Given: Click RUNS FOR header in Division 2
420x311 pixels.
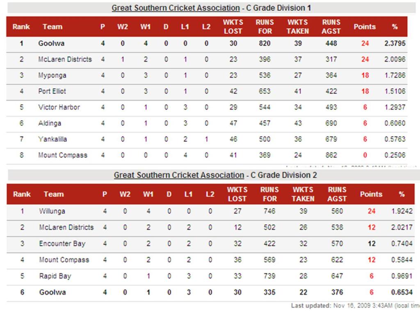Looking at the screenshot, I should (269, 194).
